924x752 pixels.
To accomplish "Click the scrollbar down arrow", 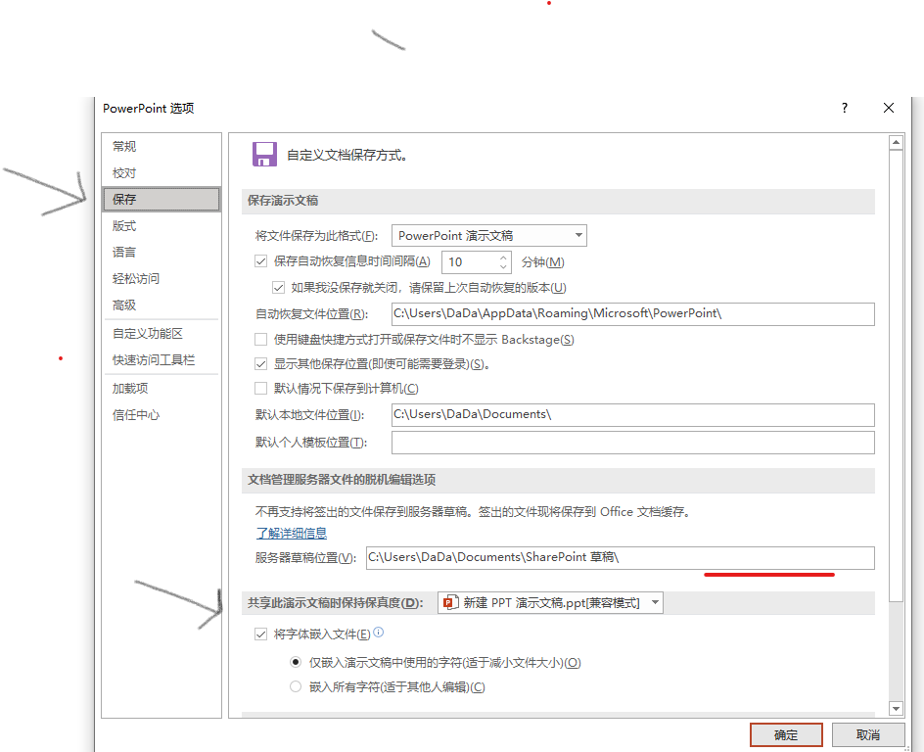I will (896, 708).
